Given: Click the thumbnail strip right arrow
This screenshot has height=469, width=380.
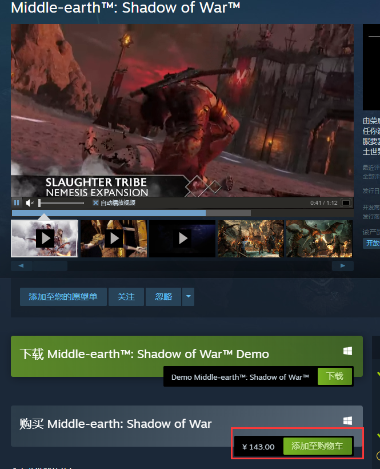Looking at the screenshot, I should (343, 265).
